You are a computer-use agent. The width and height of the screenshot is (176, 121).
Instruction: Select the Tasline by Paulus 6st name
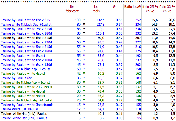point(16,78)
